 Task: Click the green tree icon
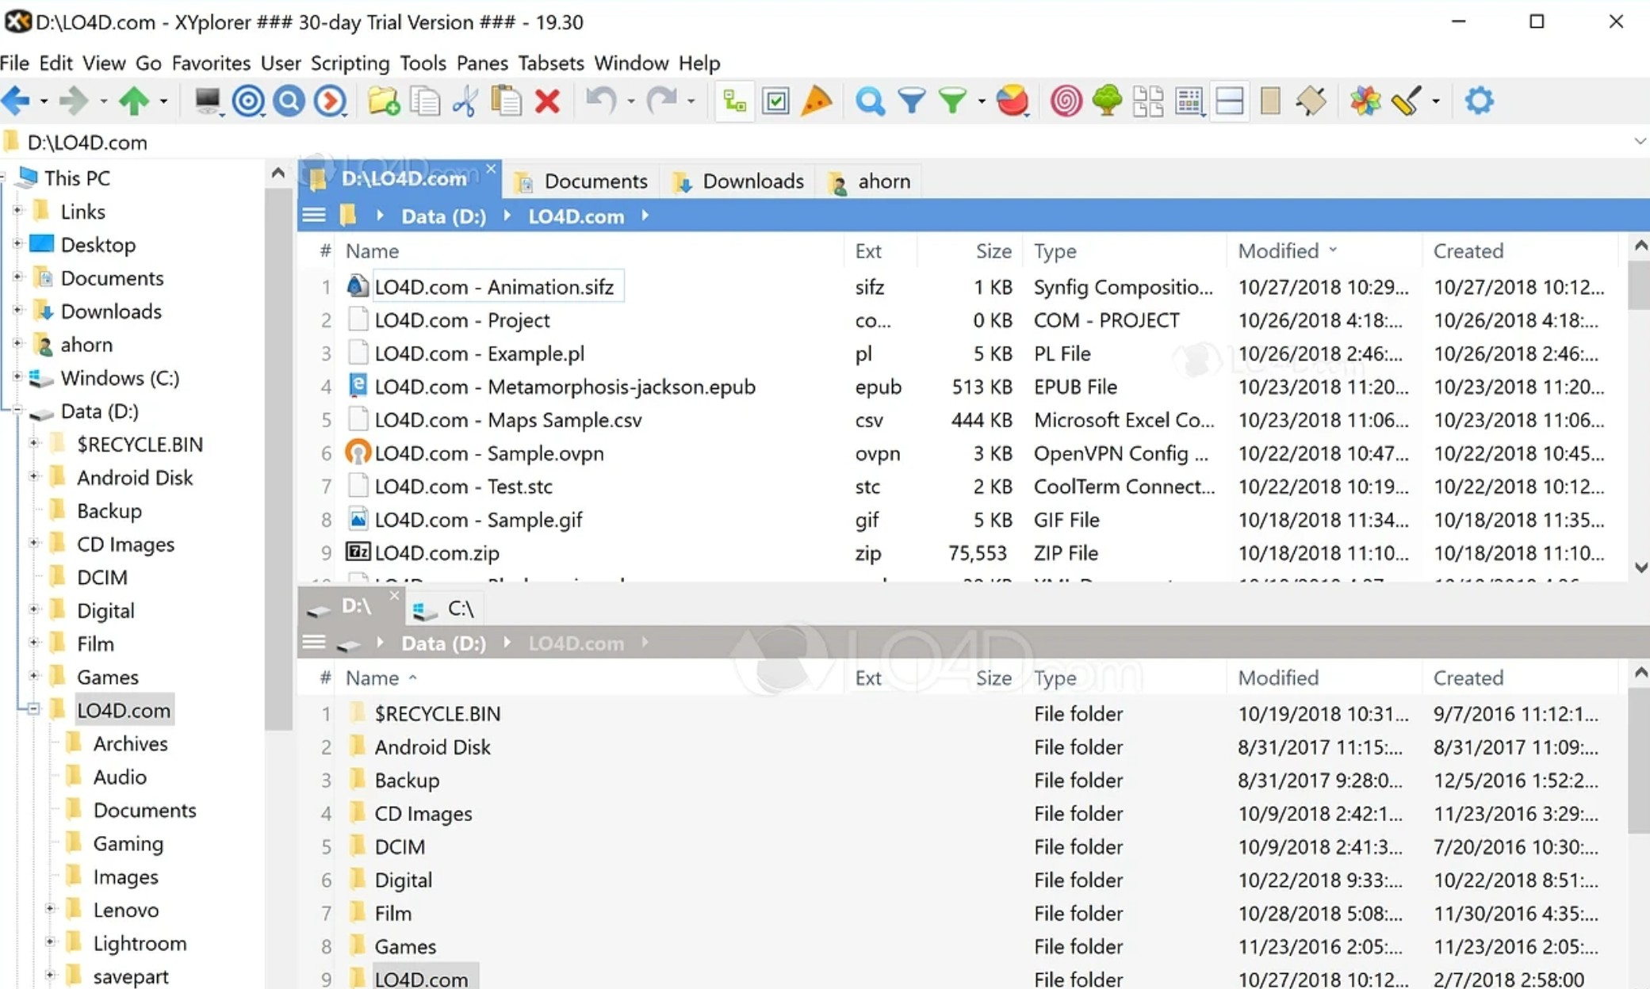tap(1107, 101)
